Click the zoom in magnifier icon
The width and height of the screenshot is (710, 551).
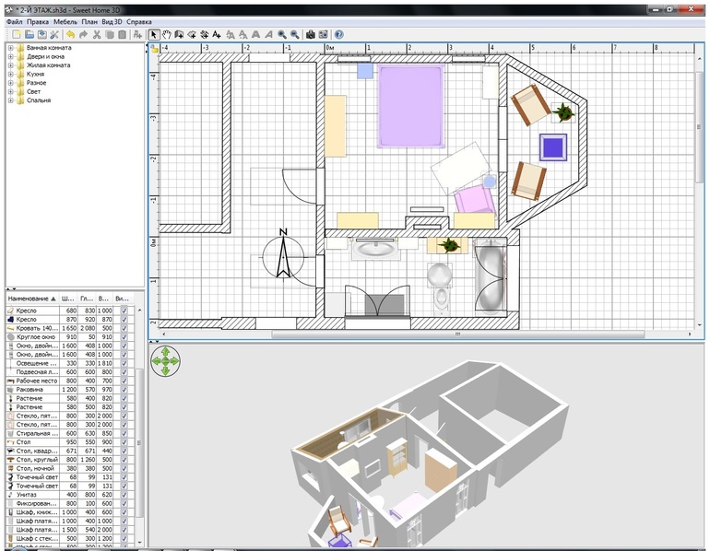282,34
